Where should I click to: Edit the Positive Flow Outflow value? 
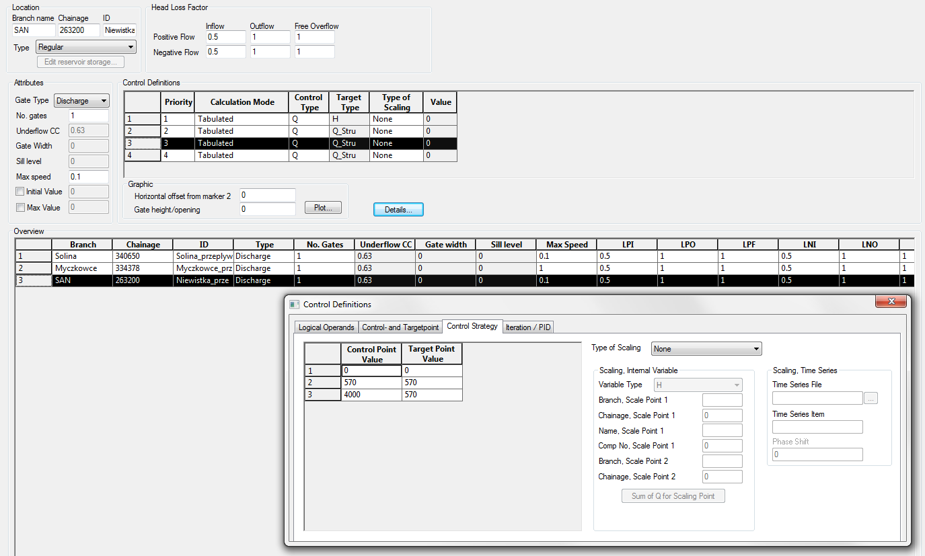(270, 37)
